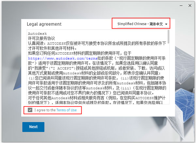Click the 许可及服务协议 heading line
Screen dimensions: 196x143
coord(41,38)
